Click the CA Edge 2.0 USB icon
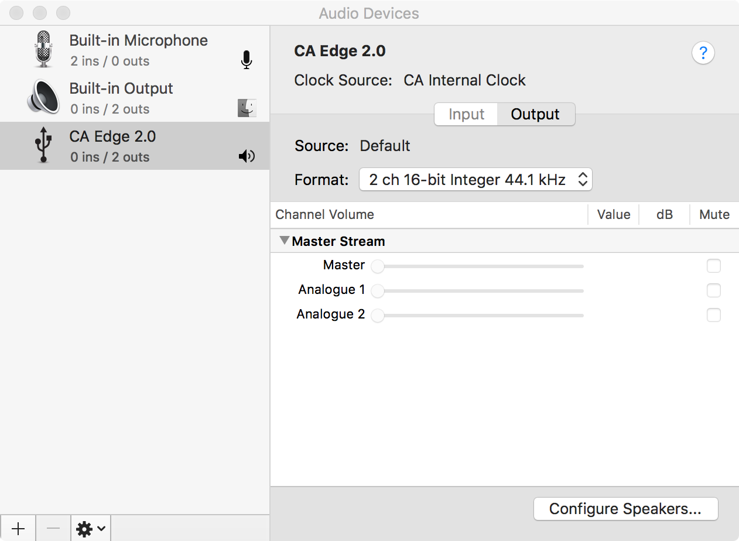 [x=43, y=146]
